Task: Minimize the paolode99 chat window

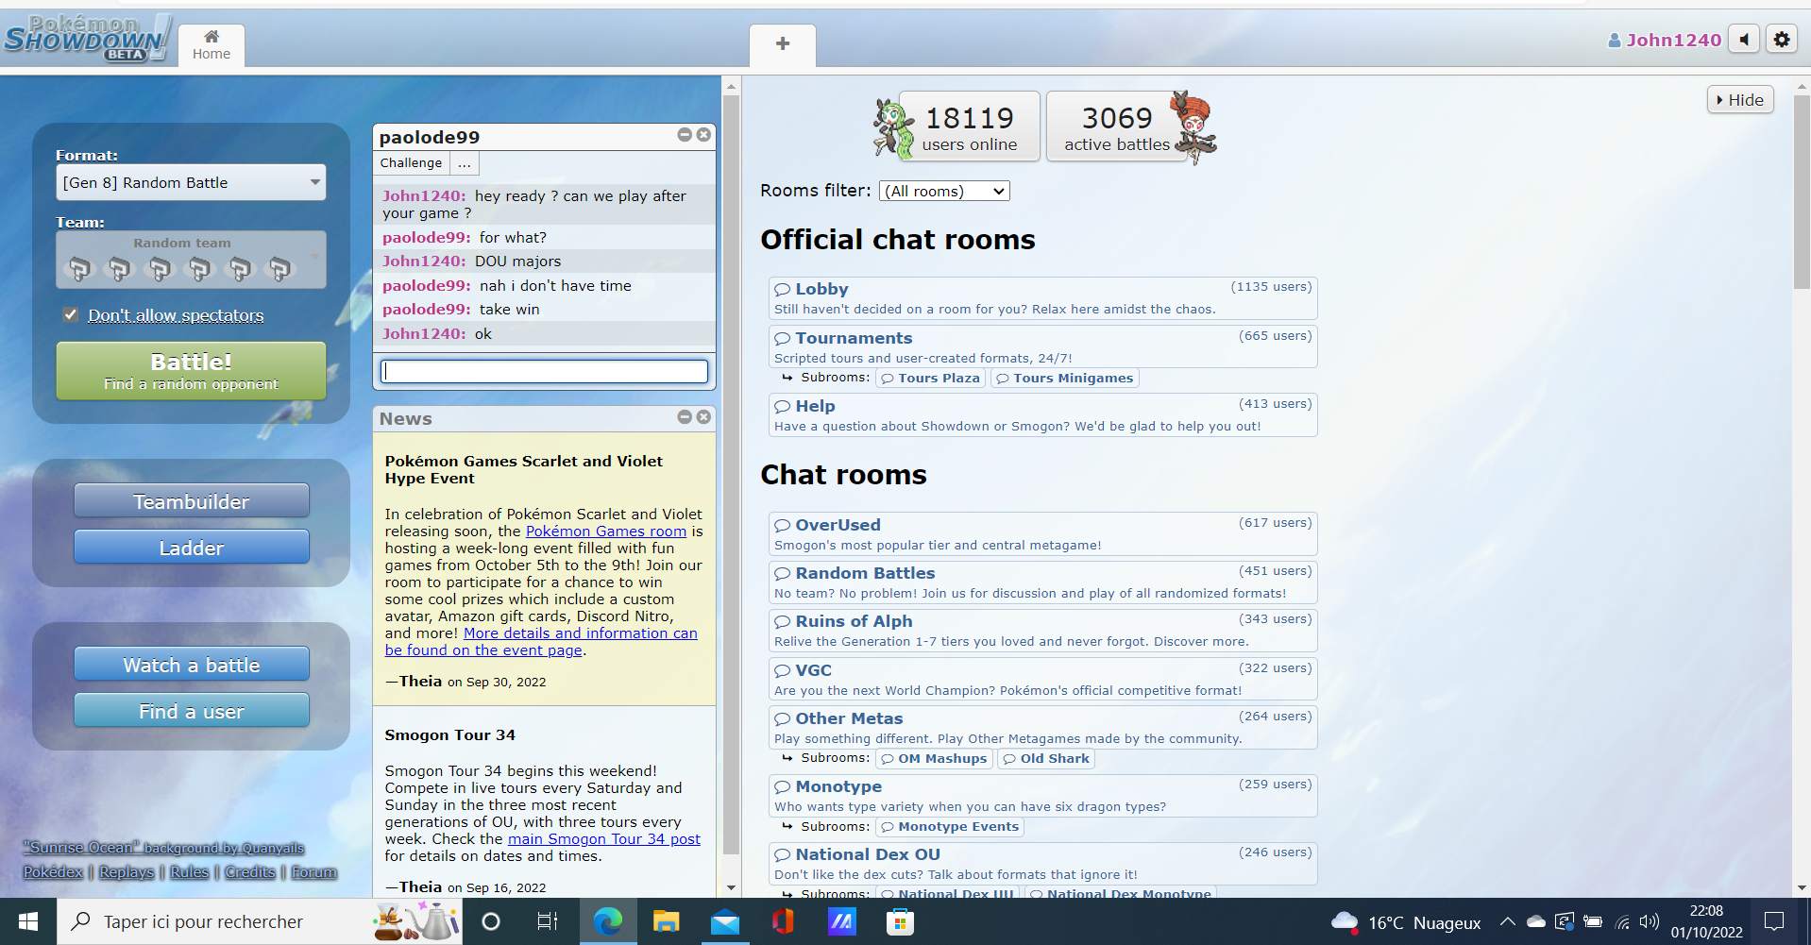Action: [x=685, y=135]
